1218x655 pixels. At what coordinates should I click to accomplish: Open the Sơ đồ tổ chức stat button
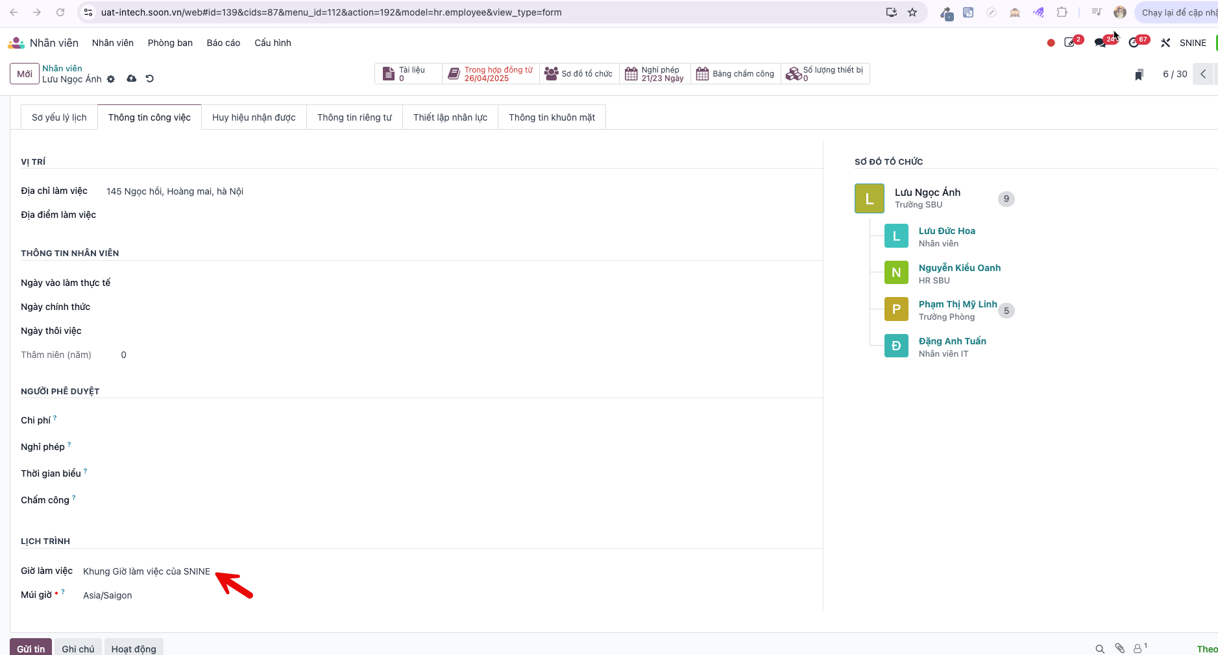[x=579, y=74]
